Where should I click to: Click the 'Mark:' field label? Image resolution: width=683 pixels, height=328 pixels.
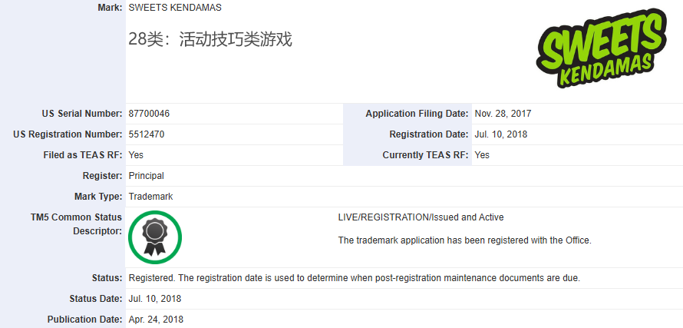coord(110,8)
